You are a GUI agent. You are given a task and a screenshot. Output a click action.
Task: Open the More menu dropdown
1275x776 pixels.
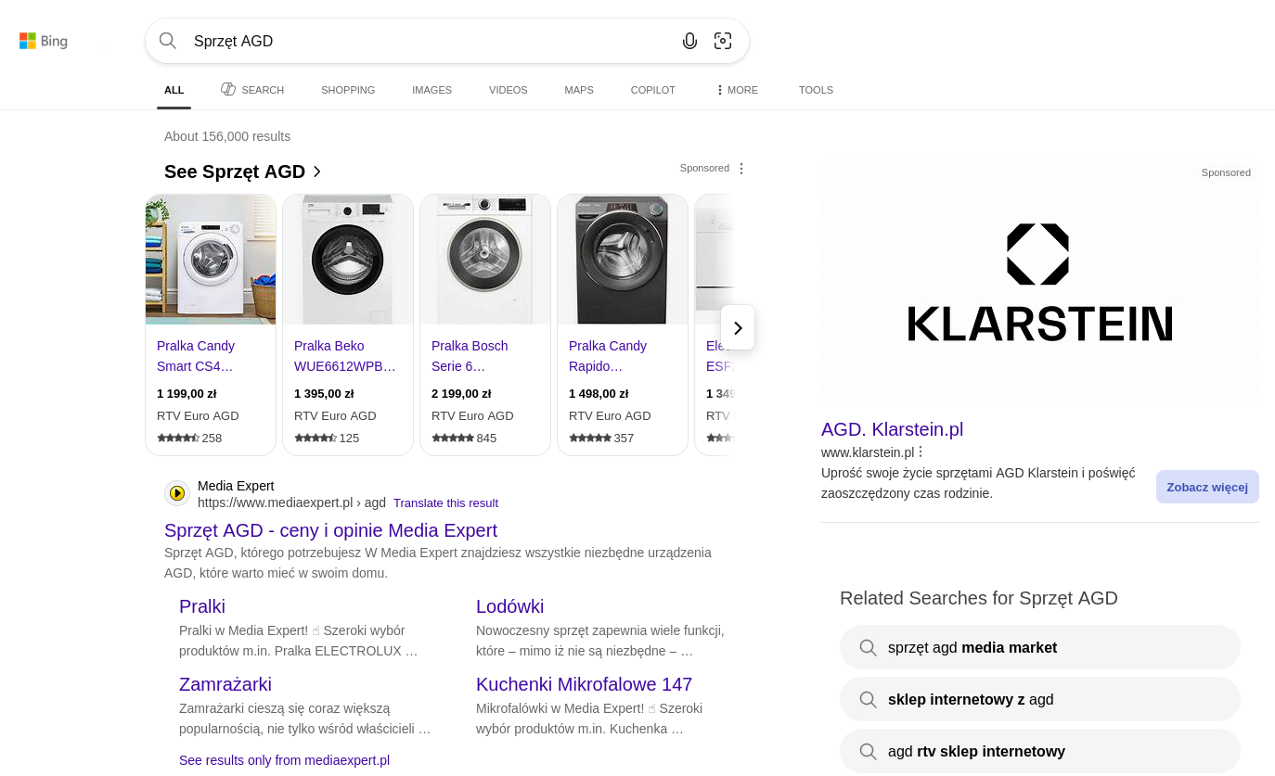tap(737, 90)
